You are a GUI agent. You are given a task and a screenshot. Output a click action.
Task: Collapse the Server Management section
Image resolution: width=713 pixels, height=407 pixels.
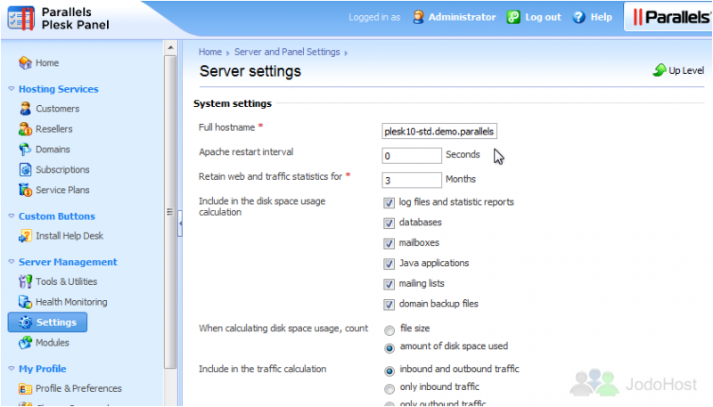point(12,262)
